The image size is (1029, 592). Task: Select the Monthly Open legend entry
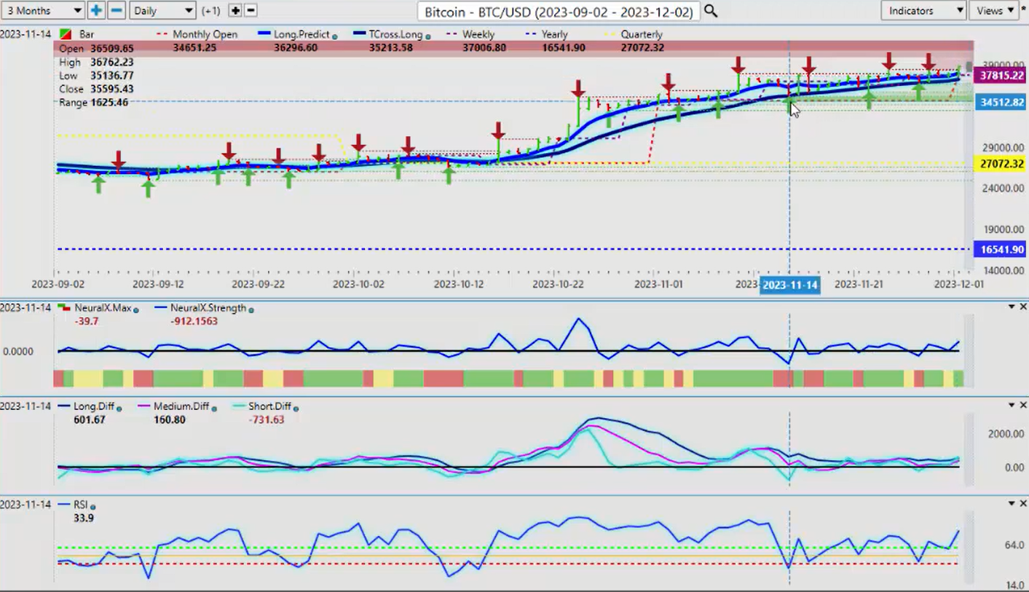click(204, 34)
